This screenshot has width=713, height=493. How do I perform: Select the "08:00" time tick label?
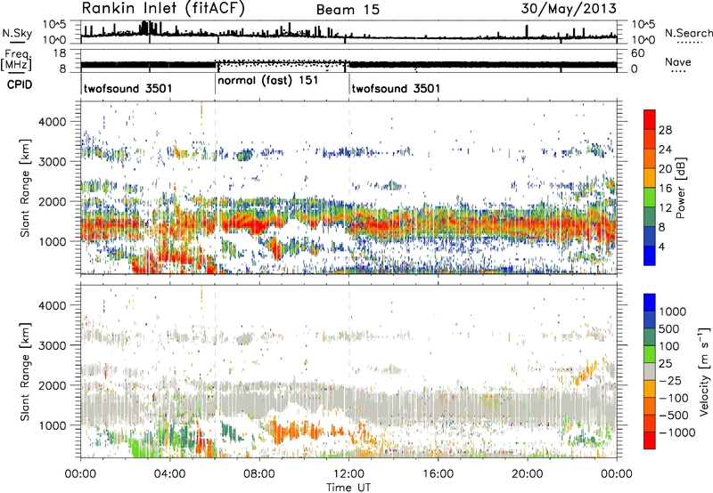pyautogui.click(x=259, y=474)
